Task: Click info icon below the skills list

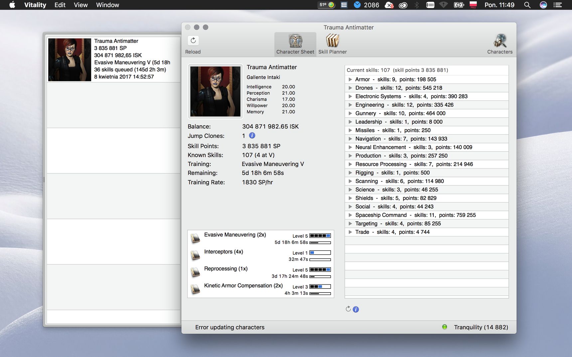Action: point(356,310)
